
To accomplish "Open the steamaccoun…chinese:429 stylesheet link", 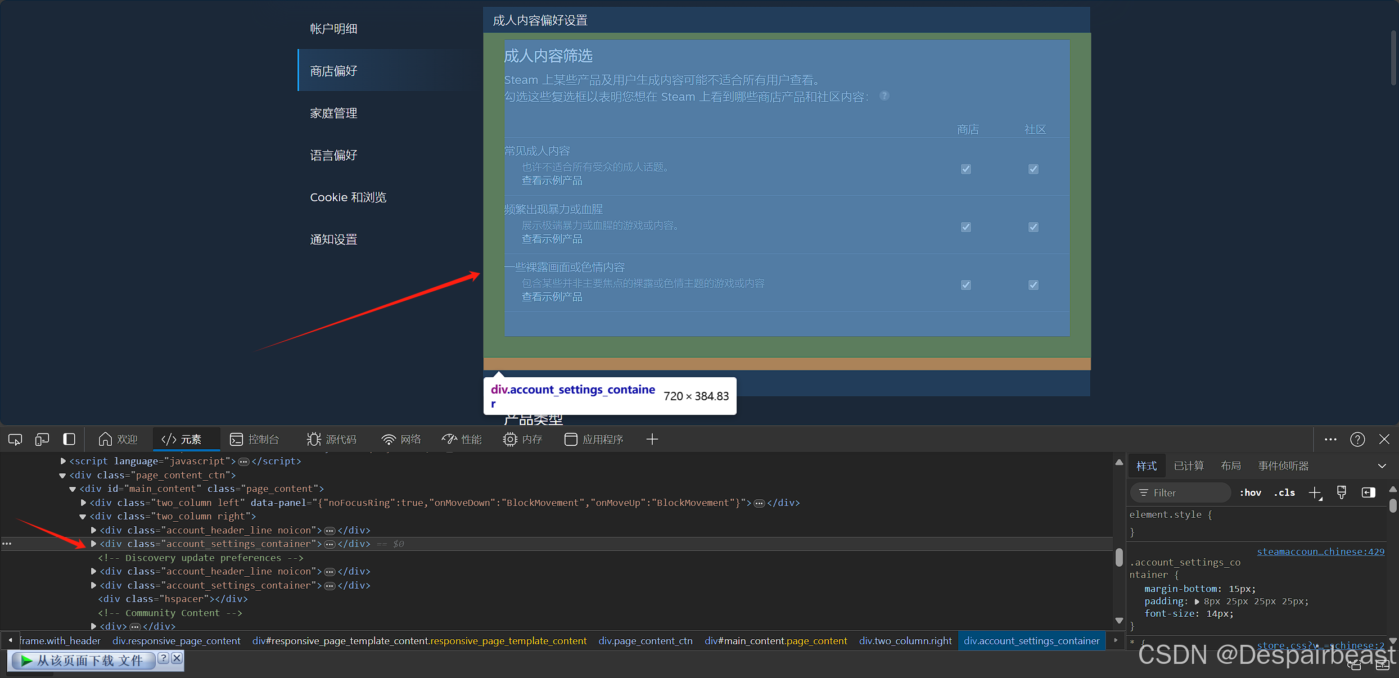I will point(1320,552).
